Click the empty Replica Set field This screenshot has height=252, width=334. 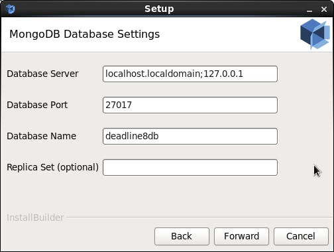(x=190, y=167)
